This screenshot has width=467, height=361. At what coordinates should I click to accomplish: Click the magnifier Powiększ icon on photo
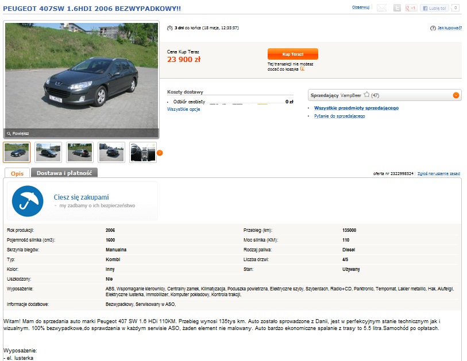[x=9, y=134]
